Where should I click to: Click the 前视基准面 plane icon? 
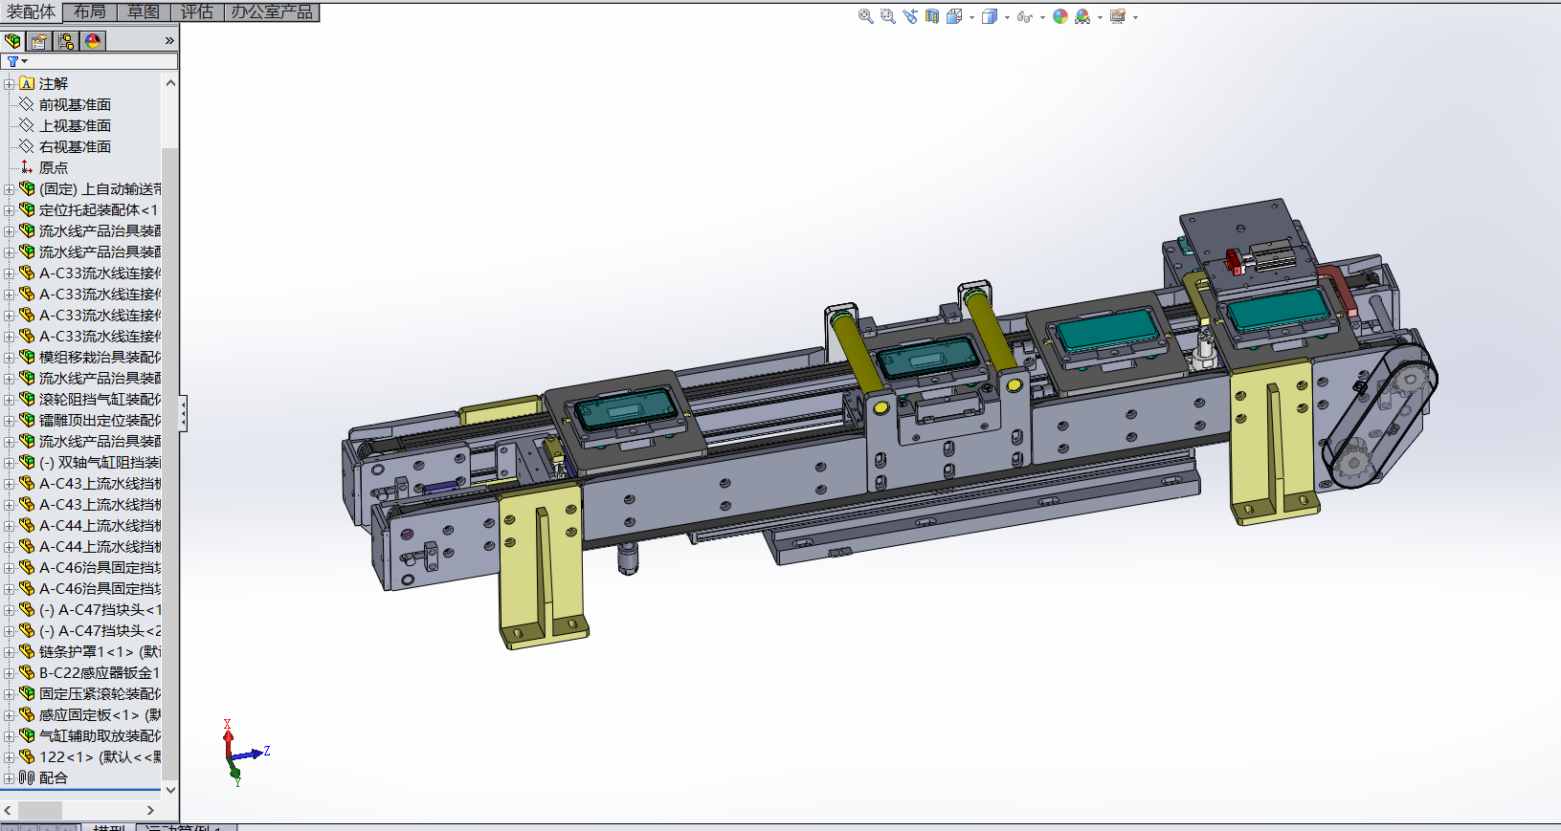27,104
